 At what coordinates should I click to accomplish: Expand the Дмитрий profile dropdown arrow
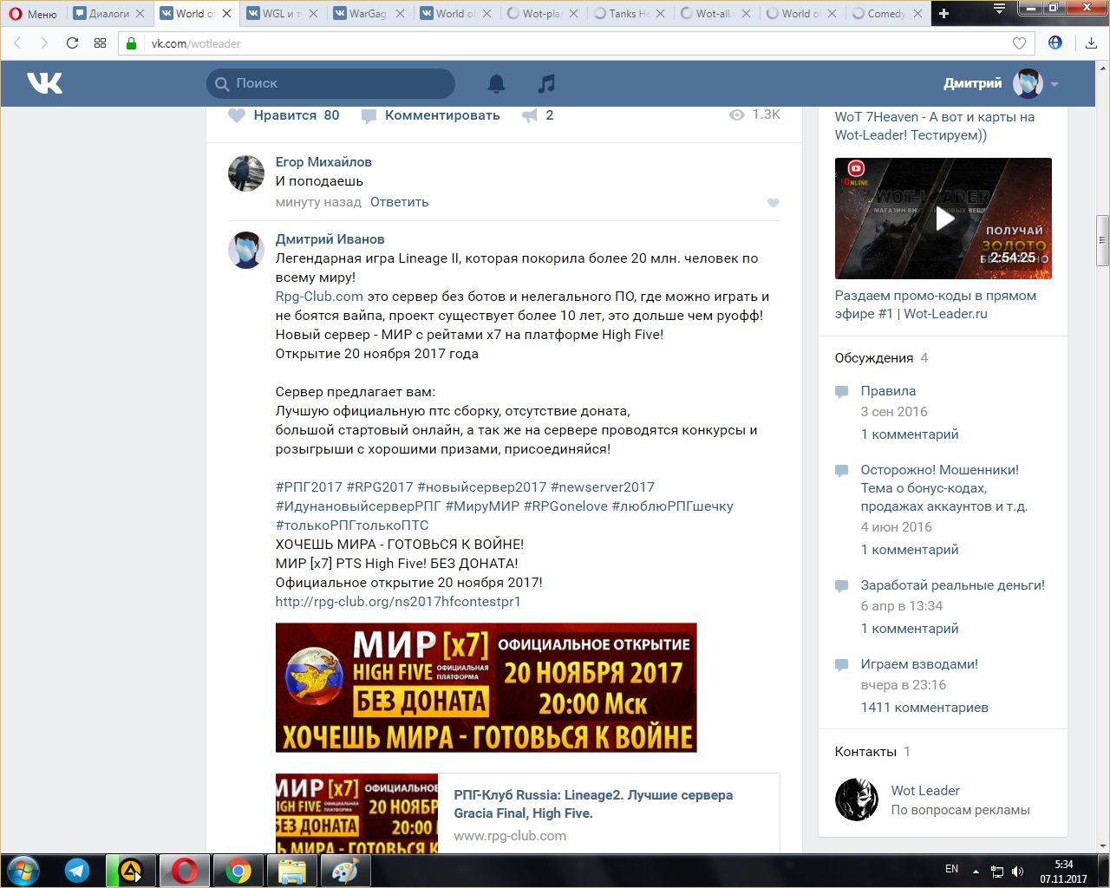(1054, 84)
